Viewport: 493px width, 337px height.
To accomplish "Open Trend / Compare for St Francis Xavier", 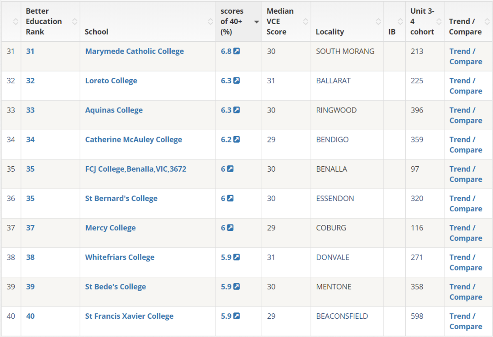I will click(466, 322).
